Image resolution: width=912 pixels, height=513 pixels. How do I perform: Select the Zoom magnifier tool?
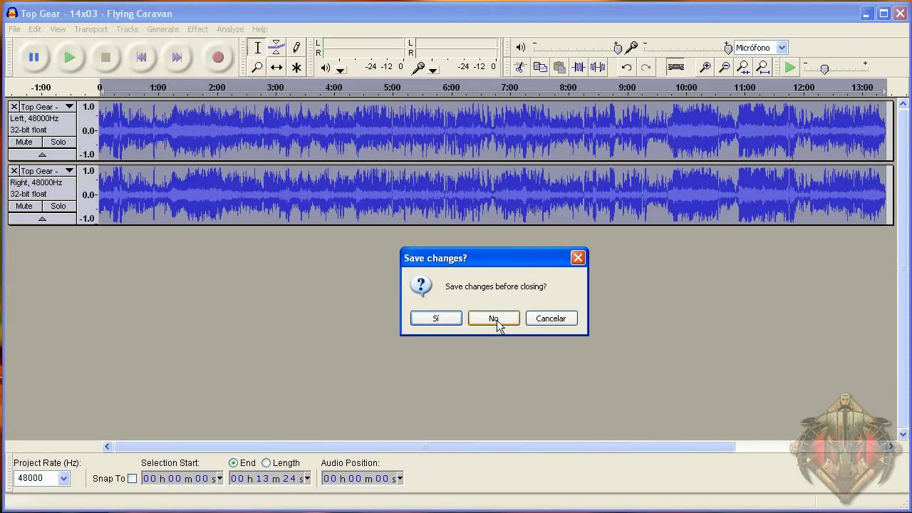click(x=257, y=67)
